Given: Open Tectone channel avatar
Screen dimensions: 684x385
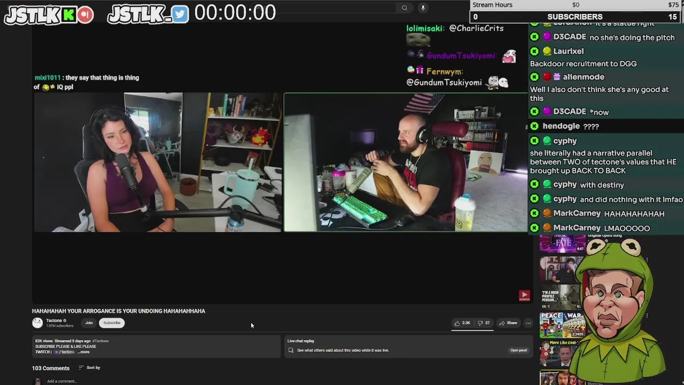Looking at the screenshot, I should [x=37, y=322].
